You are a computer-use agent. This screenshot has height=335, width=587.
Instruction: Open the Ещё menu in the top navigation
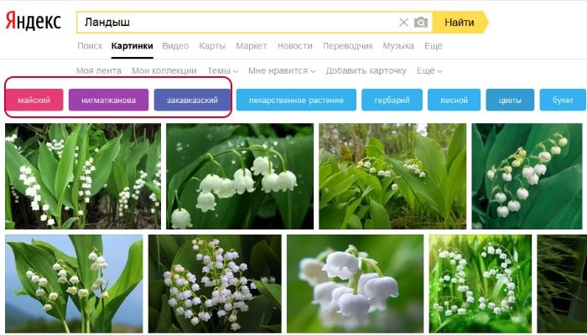[434, 46]
